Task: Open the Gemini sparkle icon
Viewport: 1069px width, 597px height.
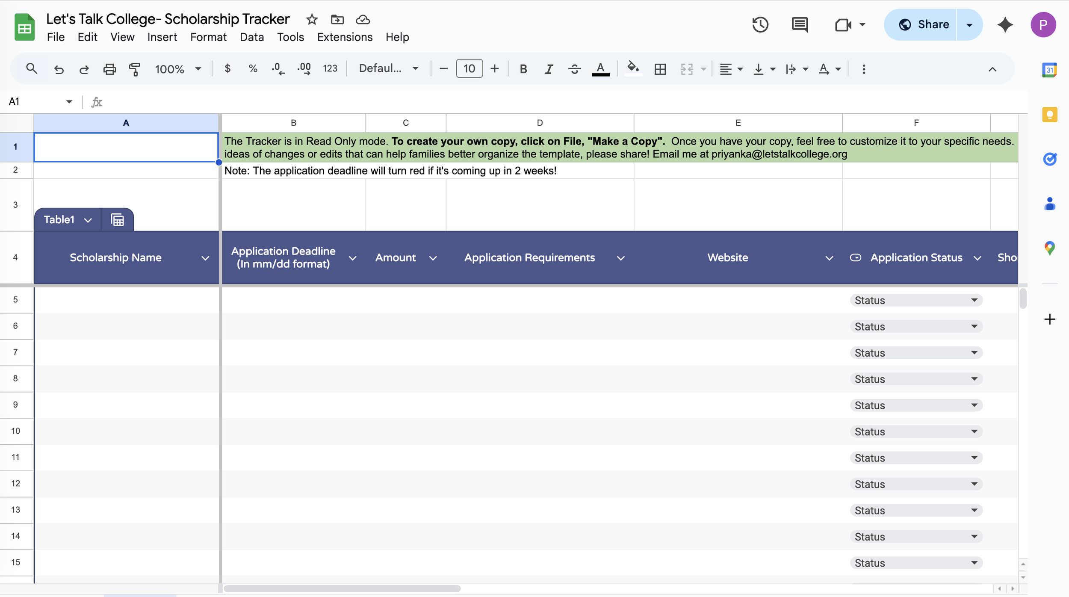Action: (x=1005, y=25)
